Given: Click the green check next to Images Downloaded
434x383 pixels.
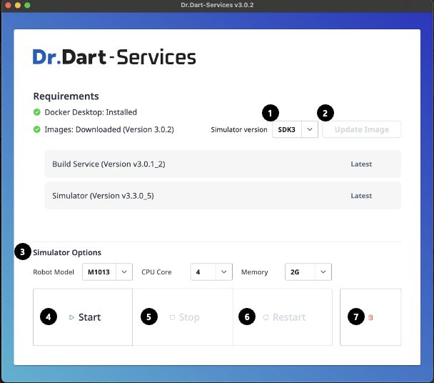Looking at the screenshot, I should click(x=37, y=129).
